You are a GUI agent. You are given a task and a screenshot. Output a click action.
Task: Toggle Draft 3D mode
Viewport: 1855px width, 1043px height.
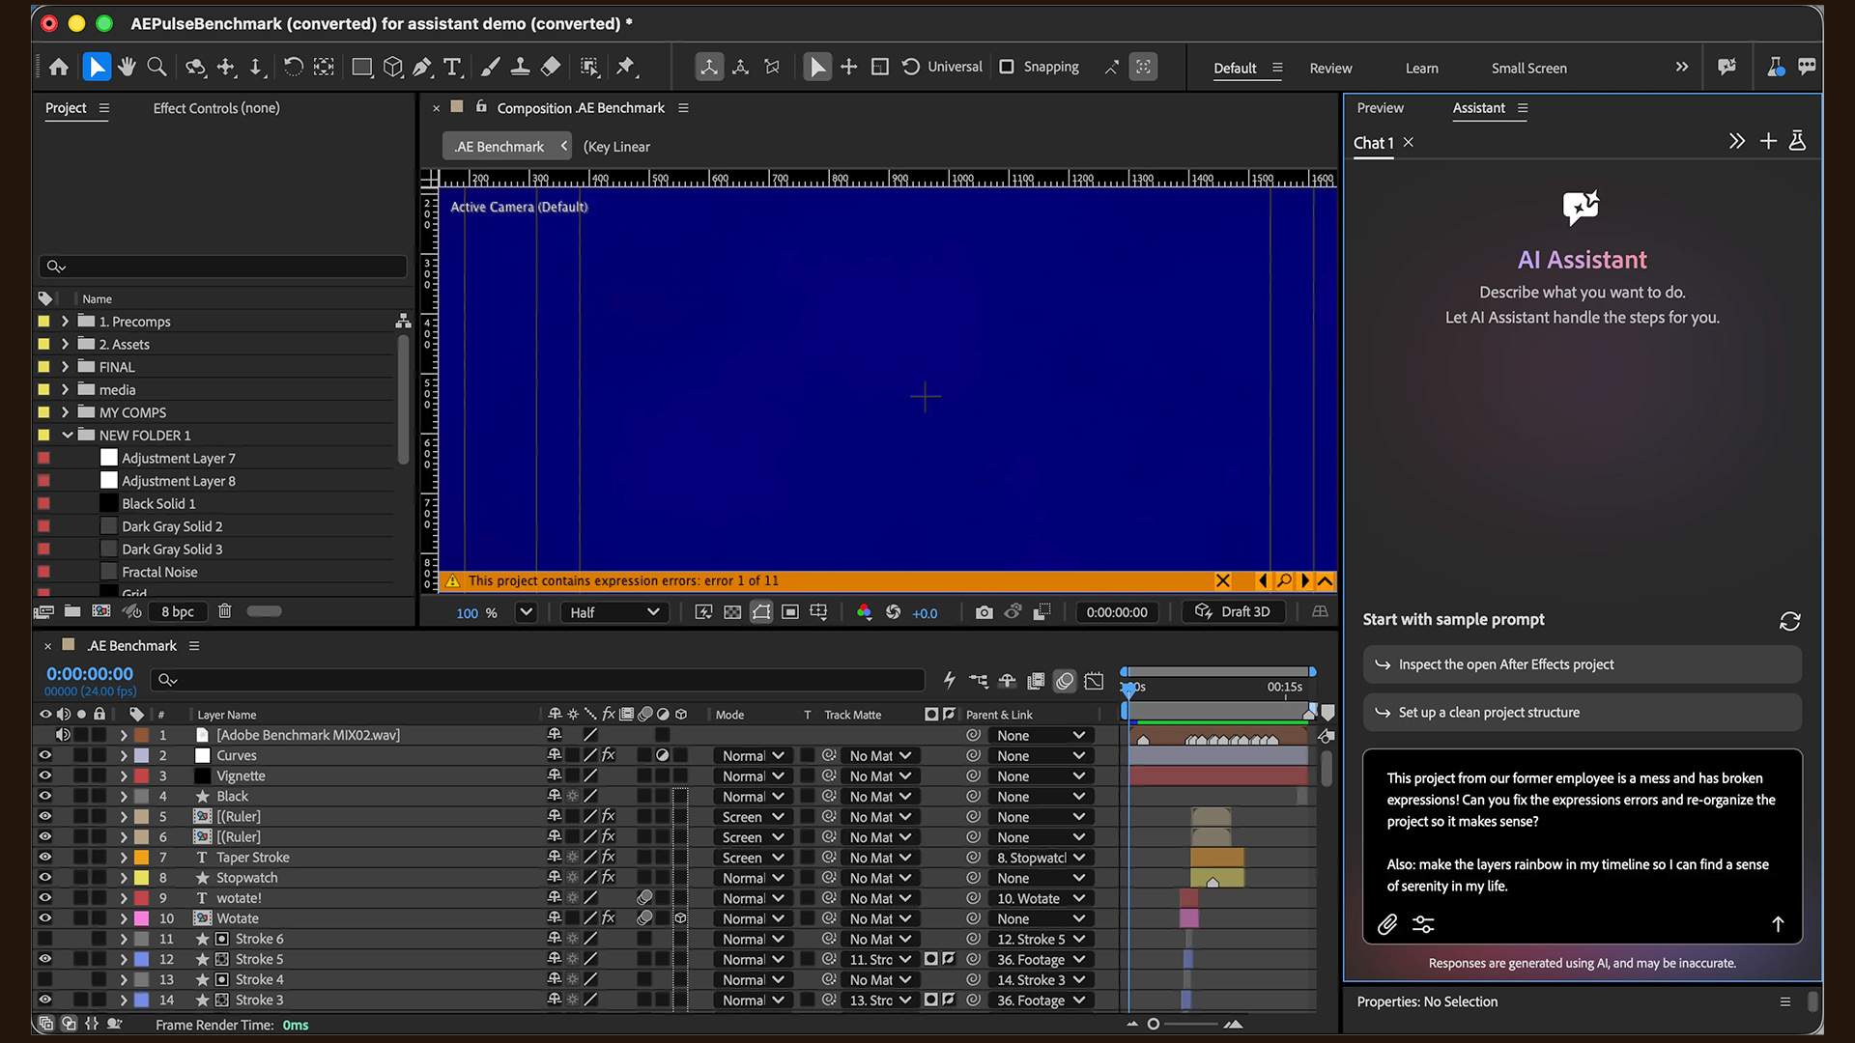click(x=1233, y=612)
